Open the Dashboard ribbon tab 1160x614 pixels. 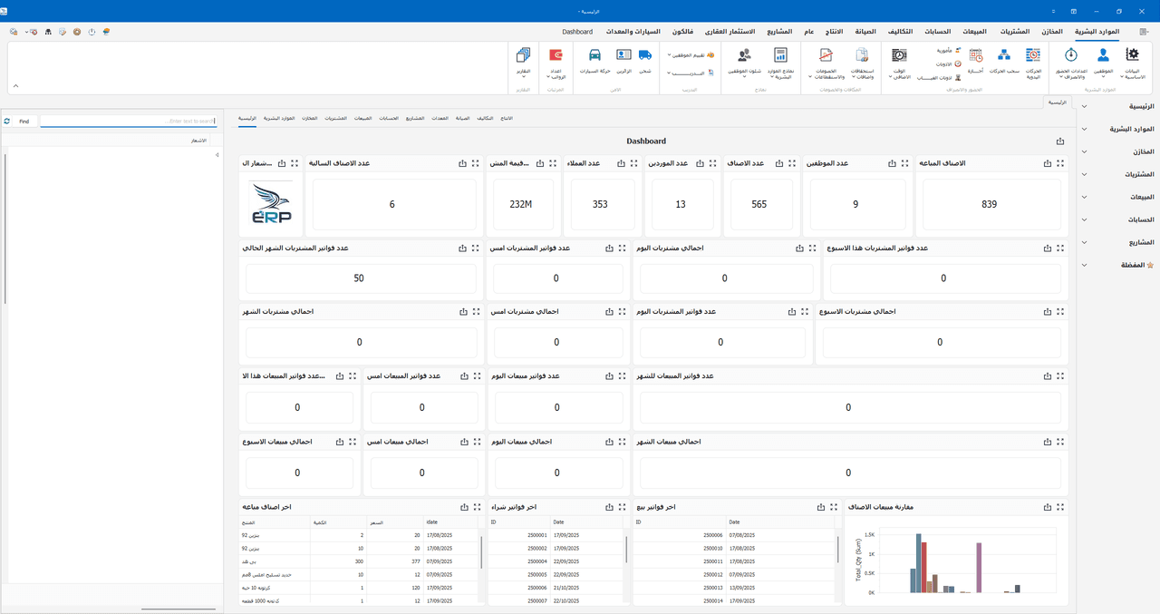577,32
